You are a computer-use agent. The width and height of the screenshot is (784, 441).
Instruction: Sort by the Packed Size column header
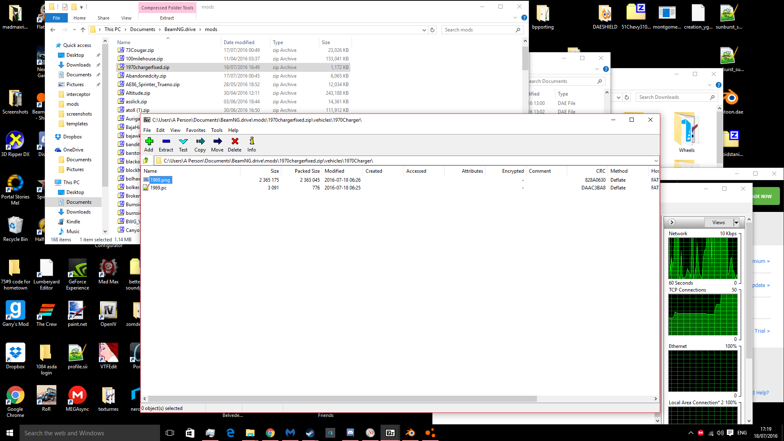point(307,171)
